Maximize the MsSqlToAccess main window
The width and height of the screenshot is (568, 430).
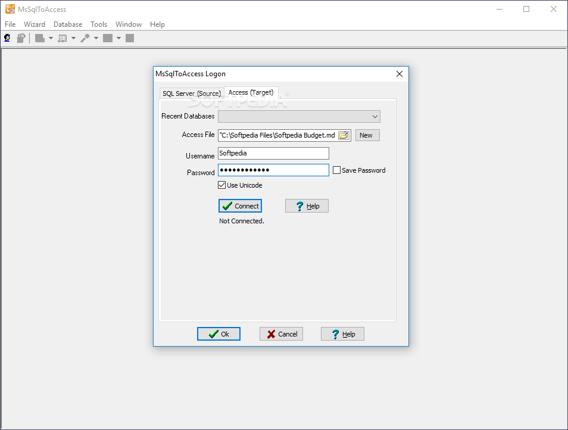pos(526,9)
